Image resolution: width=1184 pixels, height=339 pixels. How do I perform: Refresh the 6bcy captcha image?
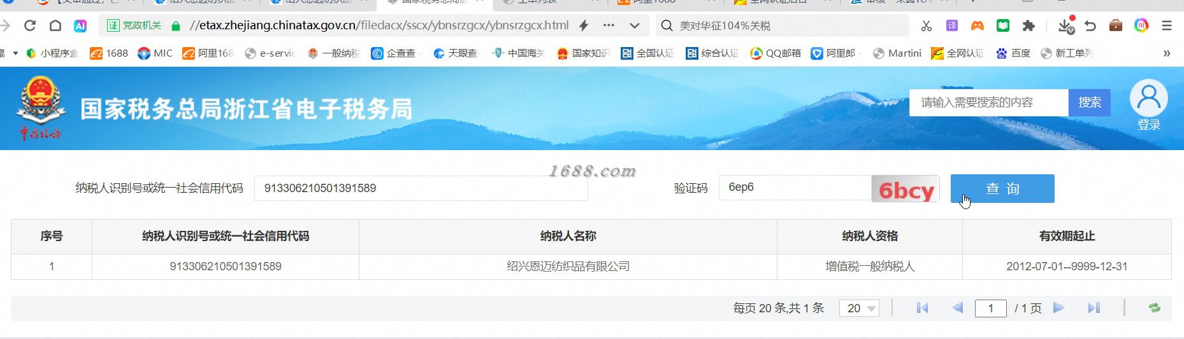click(906, 189)
